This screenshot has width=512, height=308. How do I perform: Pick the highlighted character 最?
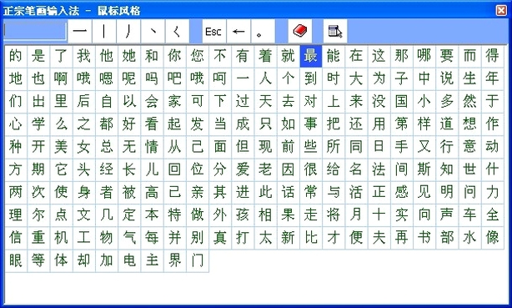tap(310, 56)
